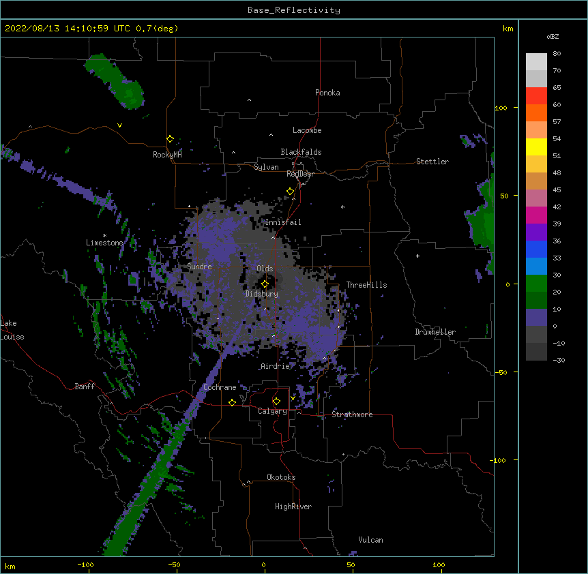Select the Sundre label
588x574 pixels.
[x=199, y=267]
